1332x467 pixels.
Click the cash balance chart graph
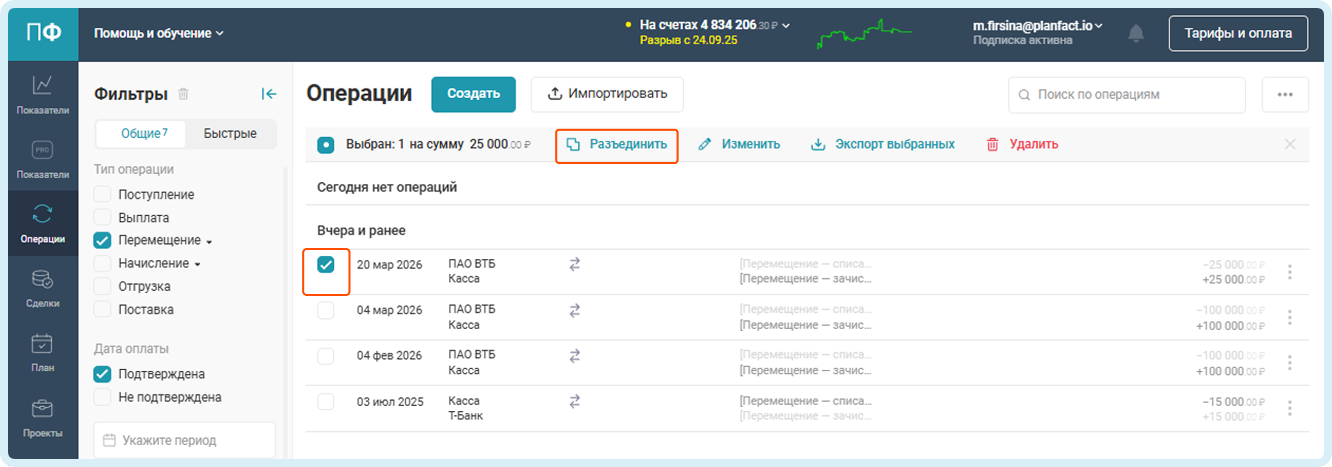(863, 33)
